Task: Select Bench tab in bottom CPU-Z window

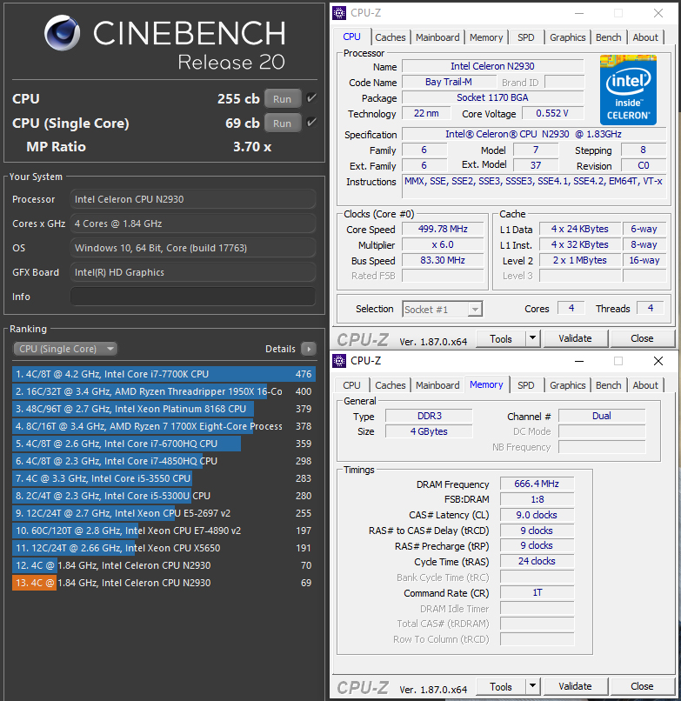Action: pyautogui.click(x=608, y=385)
